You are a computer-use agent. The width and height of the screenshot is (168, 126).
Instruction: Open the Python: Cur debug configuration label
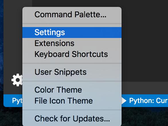[149, 101]
